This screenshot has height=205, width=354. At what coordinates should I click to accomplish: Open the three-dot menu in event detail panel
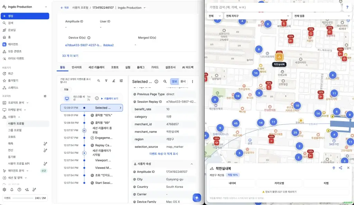pos(192,81)
